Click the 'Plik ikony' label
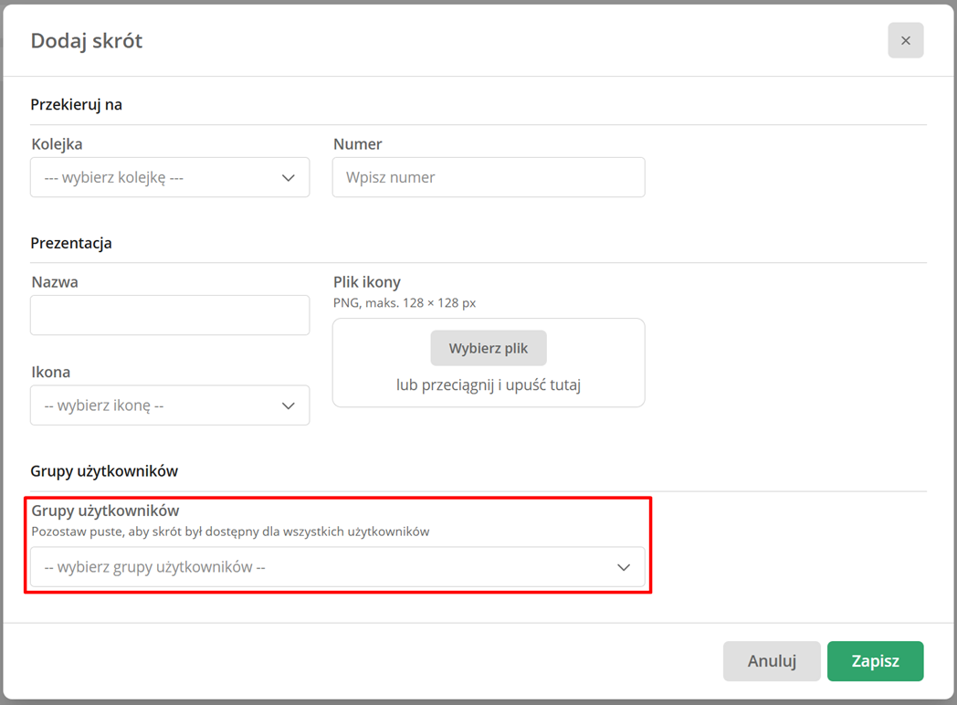Viewport: 957px width, 705px height. click(x=367, y=282)
